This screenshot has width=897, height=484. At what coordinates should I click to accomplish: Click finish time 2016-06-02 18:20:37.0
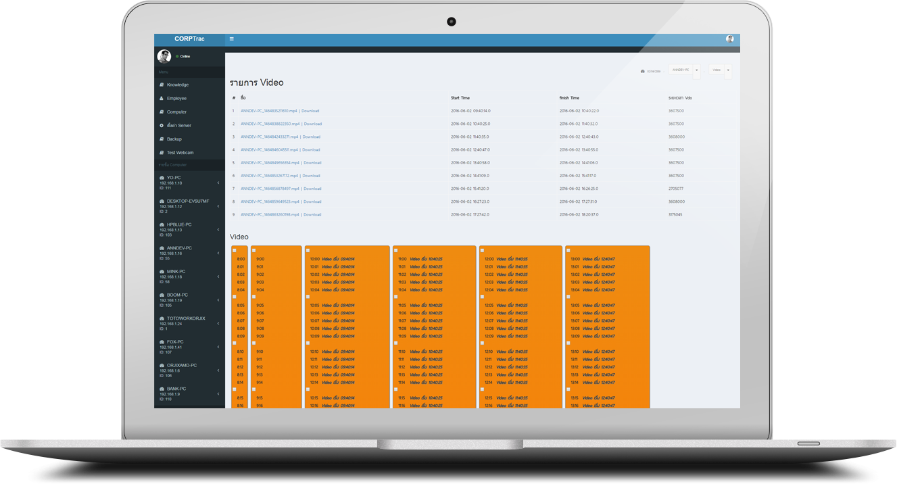(579, 214)
